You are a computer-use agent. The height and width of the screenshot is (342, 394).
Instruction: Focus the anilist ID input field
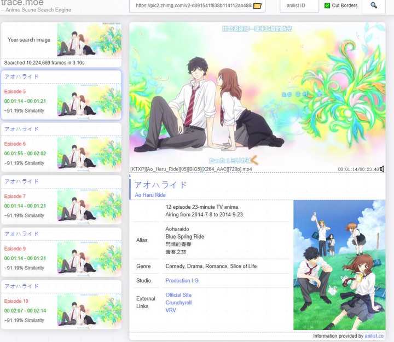point(299,5)
